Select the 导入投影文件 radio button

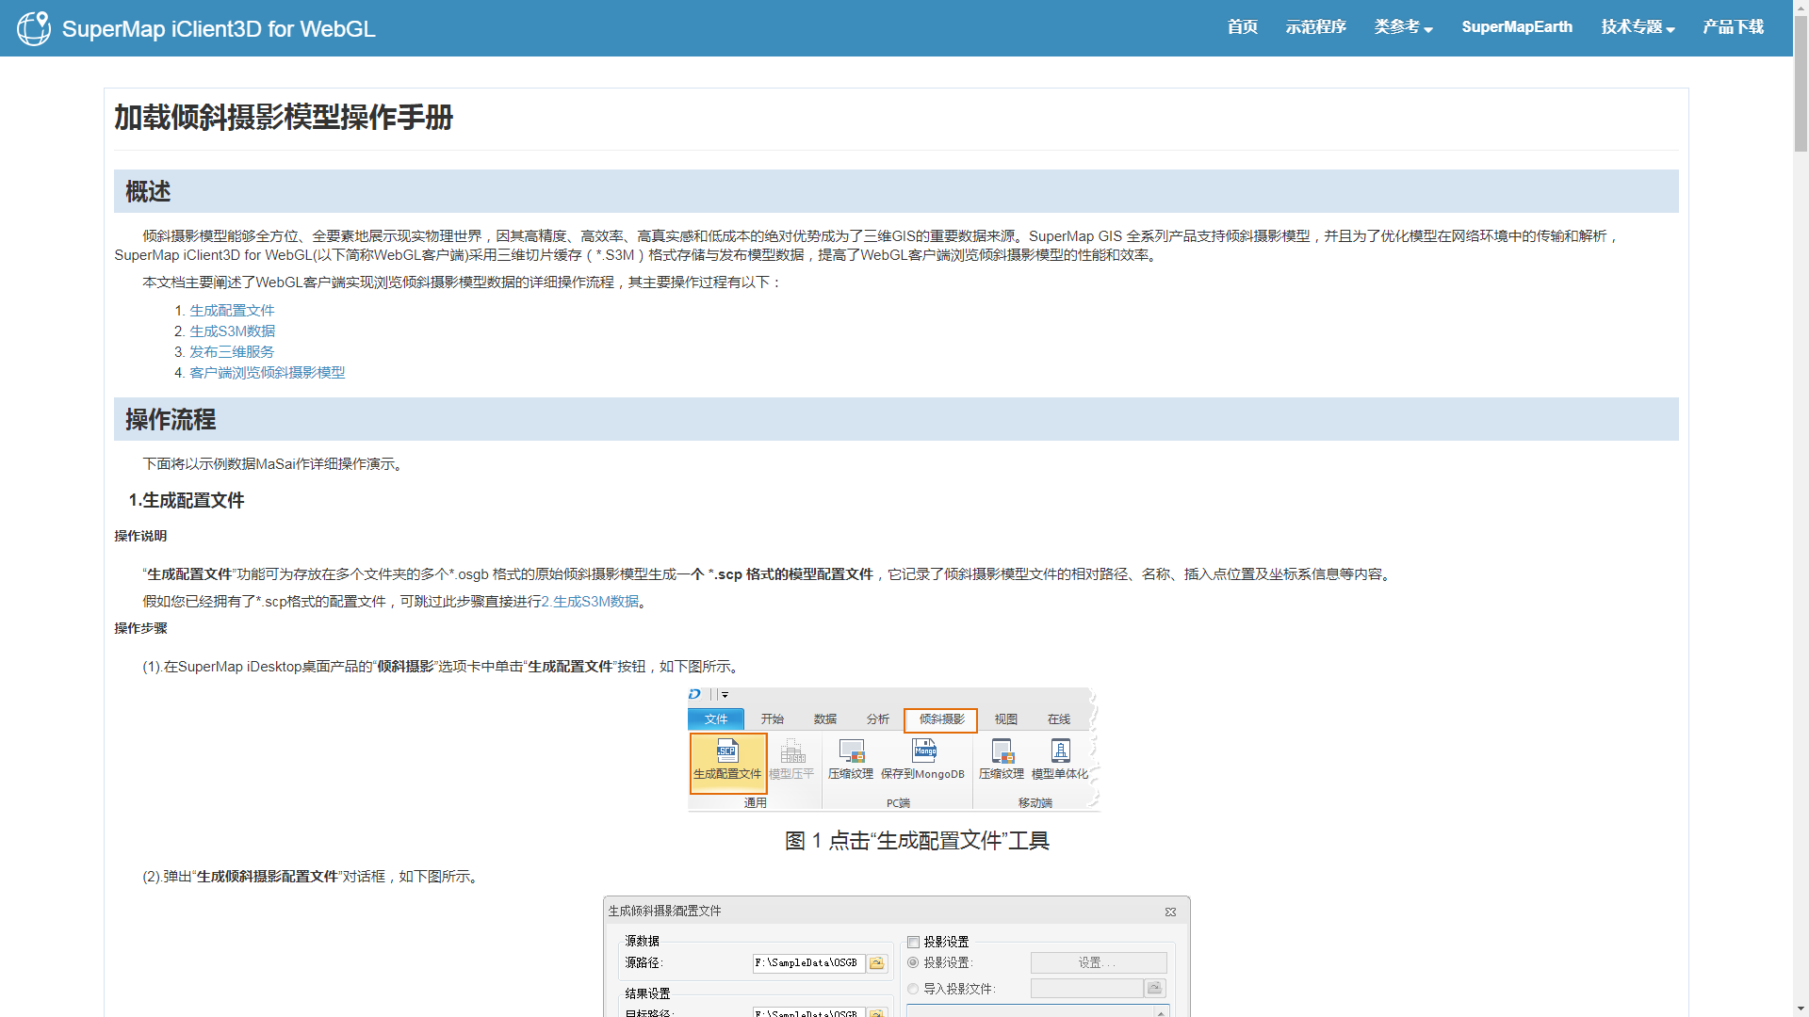tap(913, 988)
